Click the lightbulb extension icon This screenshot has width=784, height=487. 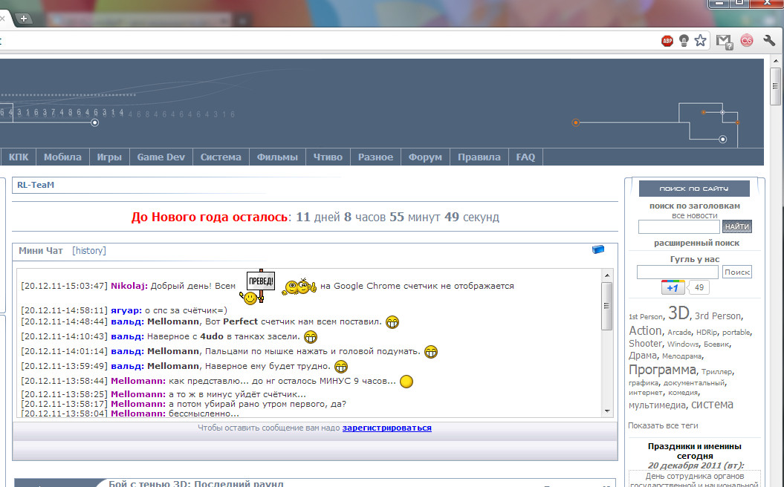[x=684, y=41]
